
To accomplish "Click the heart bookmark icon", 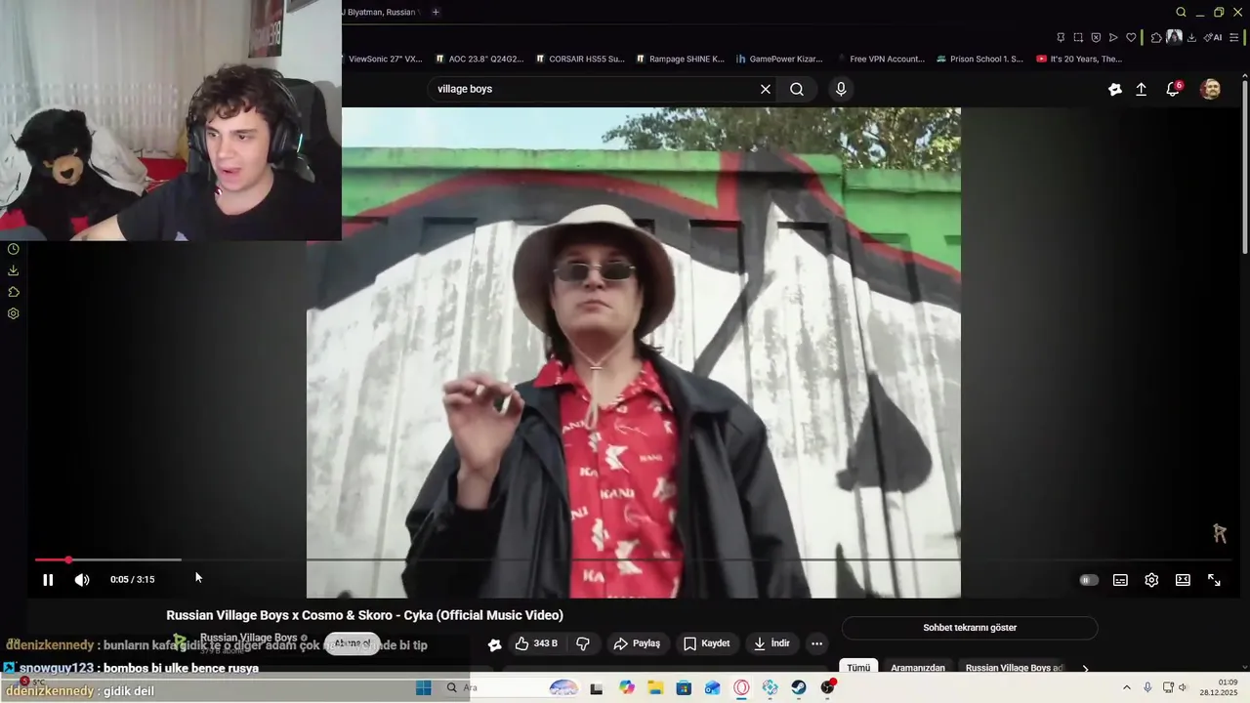I will point(1131,37).
